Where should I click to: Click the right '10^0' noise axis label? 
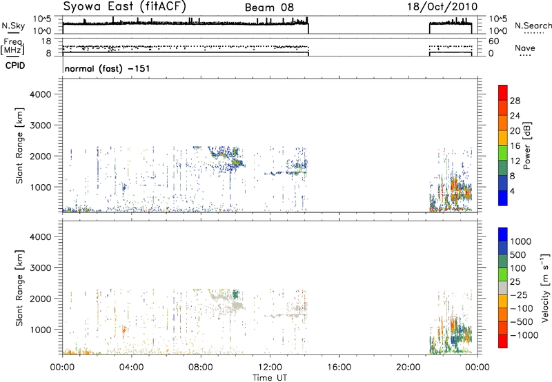[x=498, y=31]
